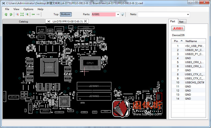Sort by Pin column arrow
Viewport: 211px width, 128px height.
(x=182, y=41)
